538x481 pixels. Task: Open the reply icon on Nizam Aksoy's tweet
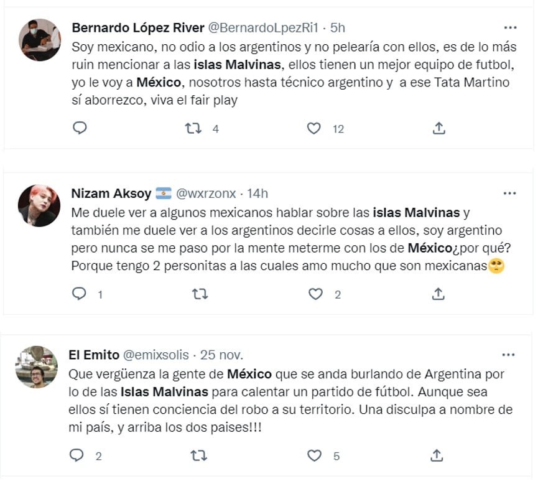pyautogui.click(x=80, y=293)
